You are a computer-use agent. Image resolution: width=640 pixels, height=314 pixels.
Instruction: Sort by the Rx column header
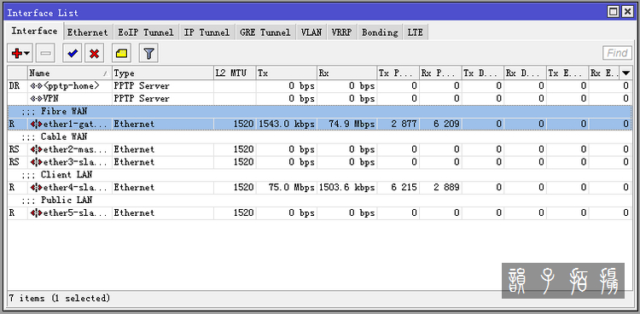pyautogui.click(x=347, y=73)
